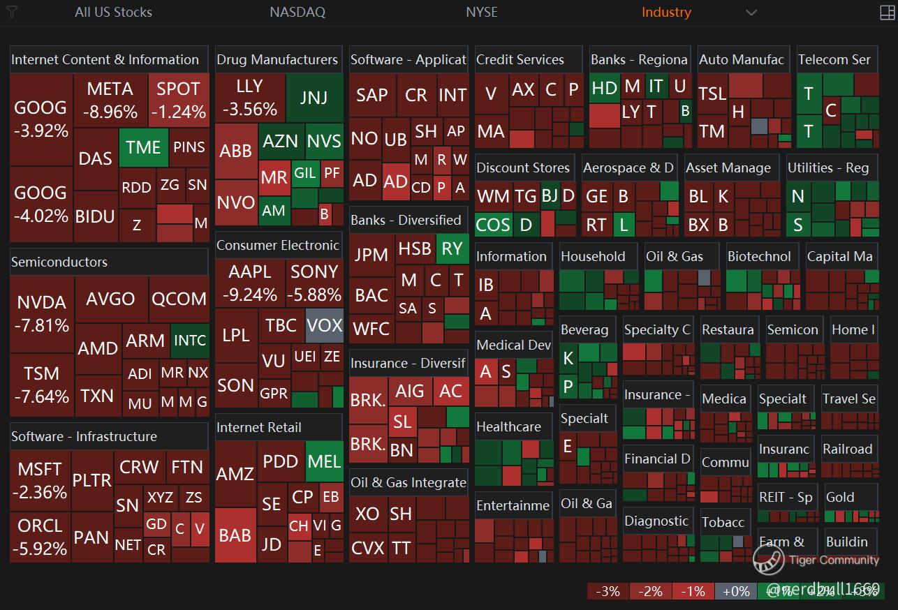Click the Biotechnol sector header
Image resolution: width=898 pixels, height=610 pixels.
click(763, 256)
